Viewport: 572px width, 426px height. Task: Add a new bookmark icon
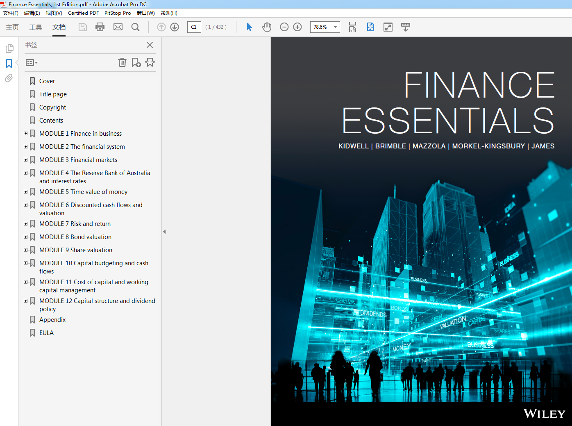tap(136, 62)
